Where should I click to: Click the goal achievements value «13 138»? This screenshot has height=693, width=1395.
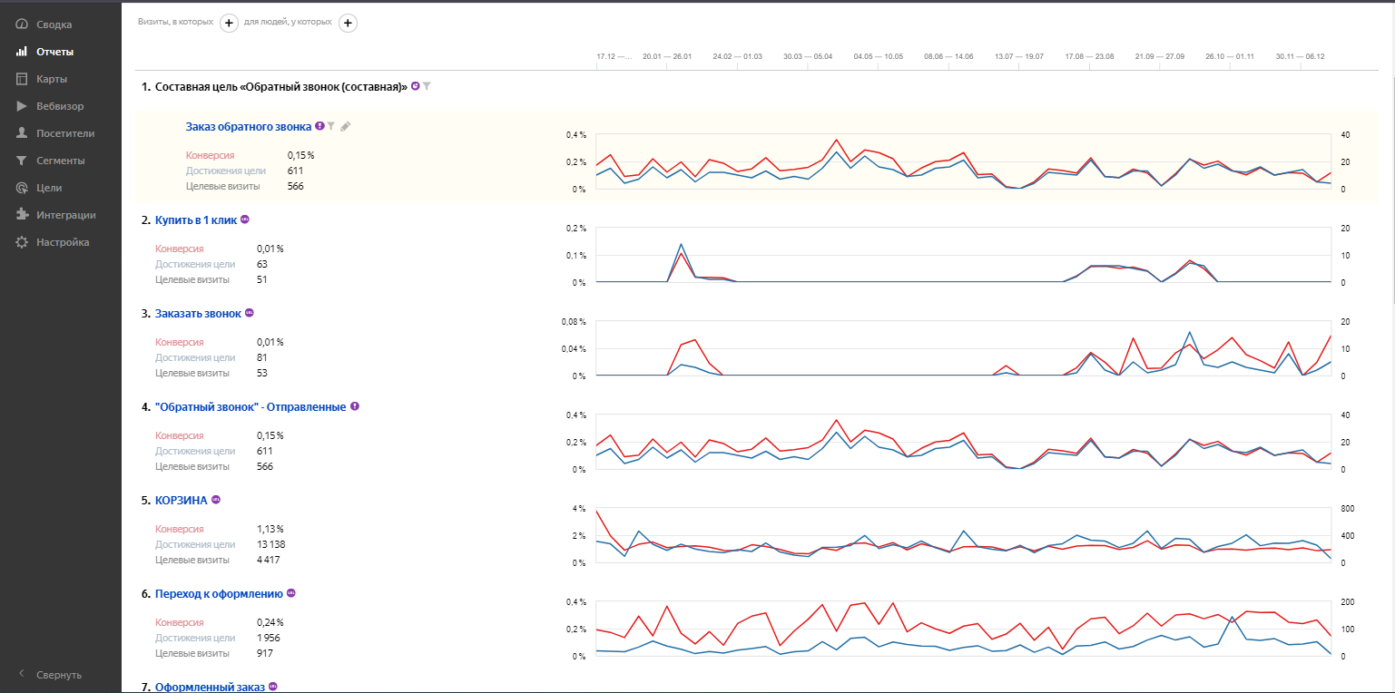[272, 544]
